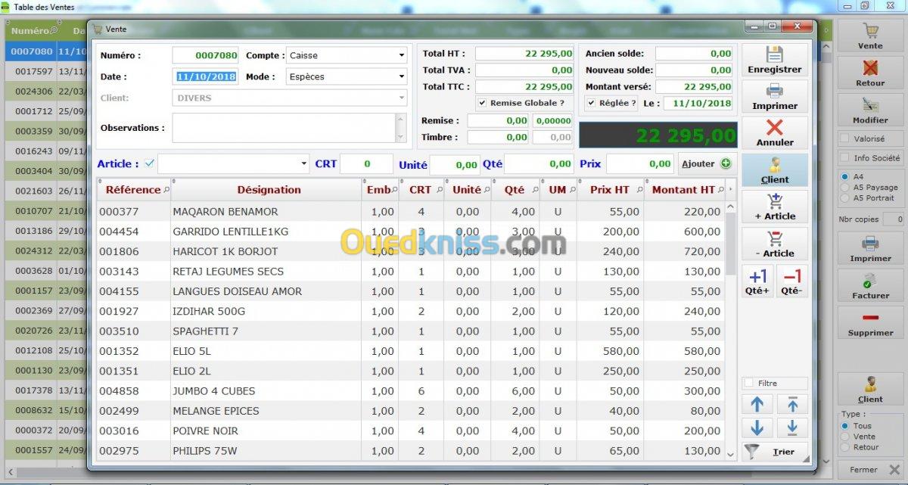Expand the Compte dropdown showing Caisse

coord(402,55)
